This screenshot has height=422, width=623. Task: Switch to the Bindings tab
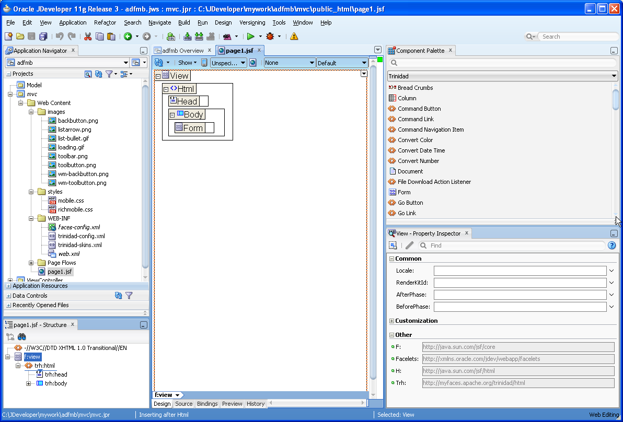point(207,404)
